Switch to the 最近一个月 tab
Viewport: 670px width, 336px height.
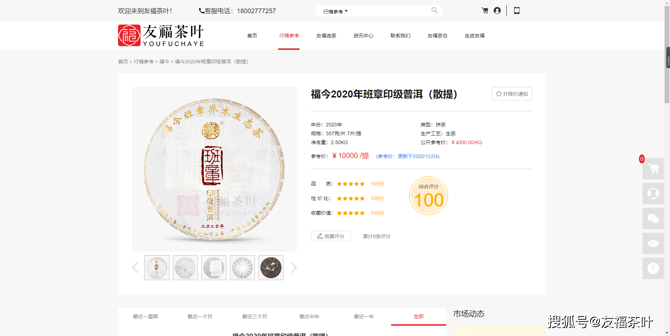point(200,316)
